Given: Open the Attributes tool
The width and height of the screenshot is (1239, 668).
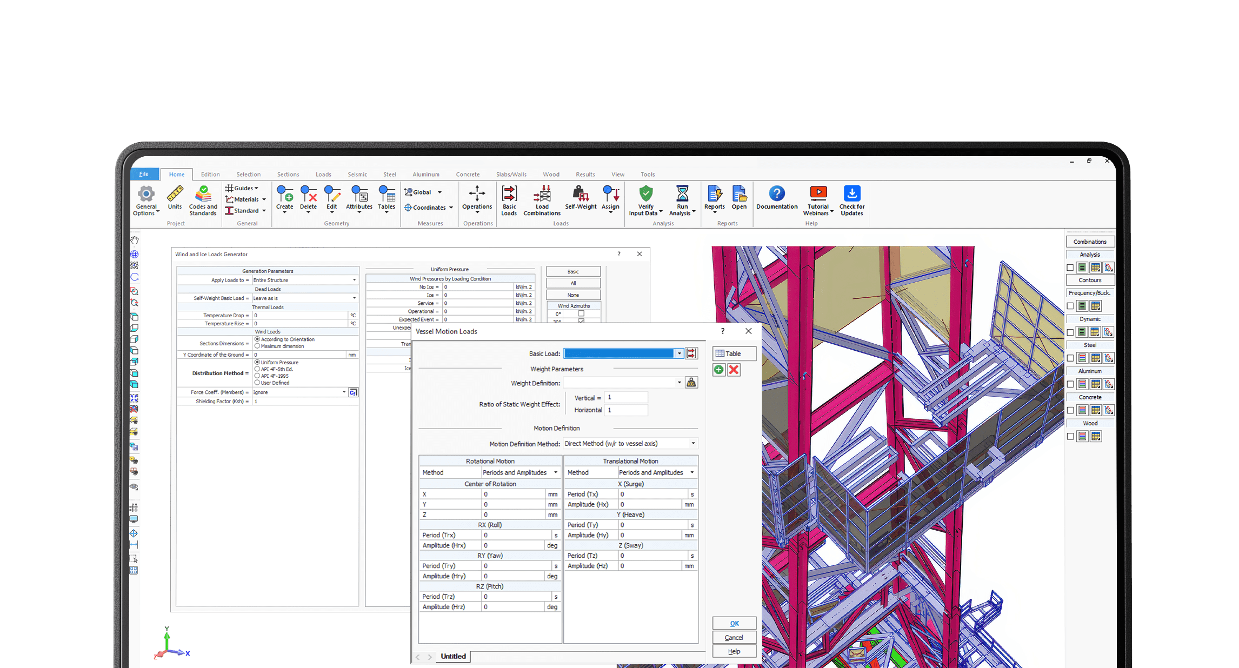Looking at the screenshot, I should tap(359, 199).
